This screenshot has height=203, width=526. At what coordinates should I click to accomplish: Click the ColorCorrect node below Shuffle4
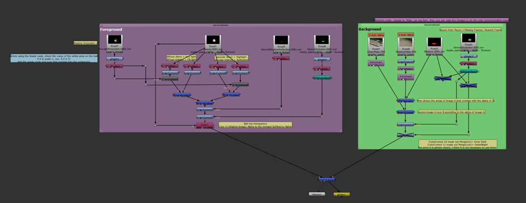click(192, 73)
